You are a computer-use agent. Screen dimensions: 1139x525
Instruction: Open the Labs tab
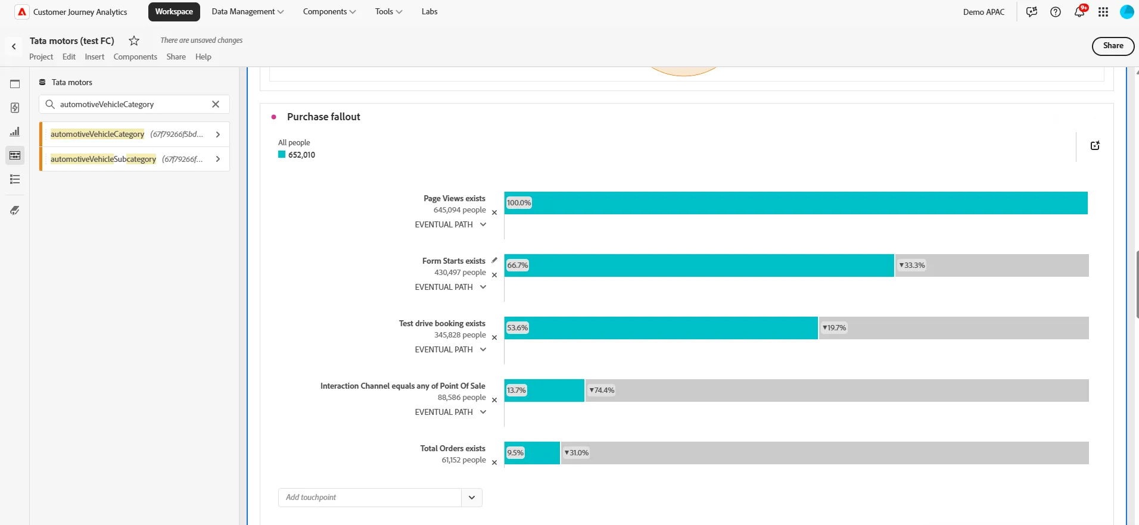click(430, 12)
